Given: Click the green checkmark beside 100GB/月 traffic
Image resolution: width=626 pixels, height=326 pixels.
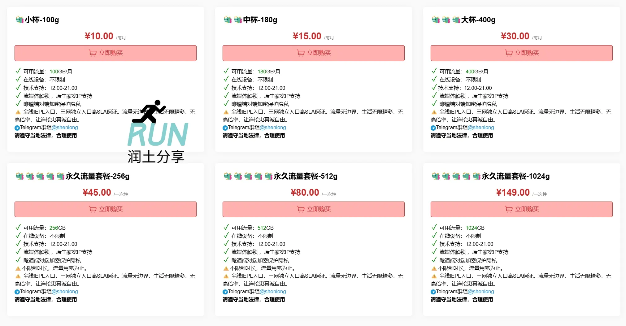Looking at the screenshot, I should click(x=18, y=71).
